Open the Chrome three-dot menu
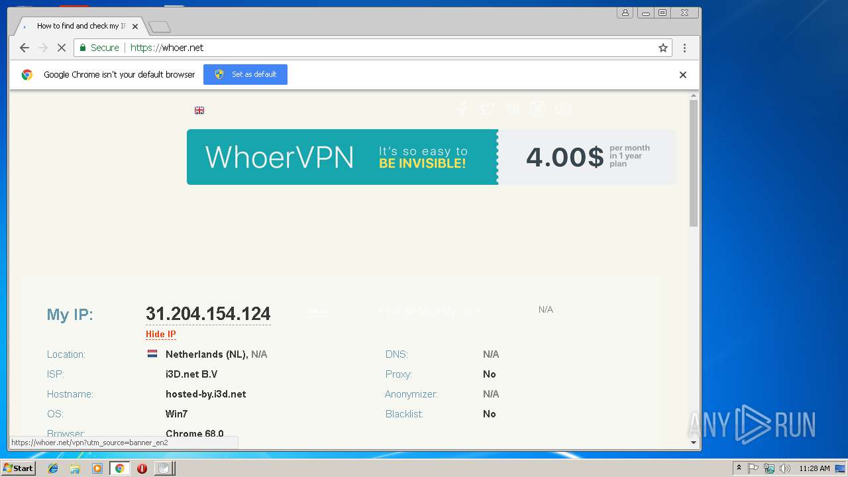The width and height of the screenshot is (848, 477). (x=684, y=48)
